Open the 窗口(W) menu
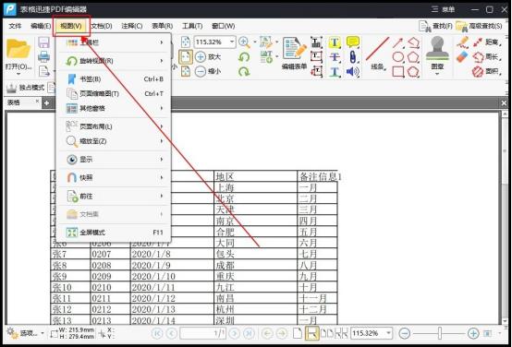 point(224,26)
